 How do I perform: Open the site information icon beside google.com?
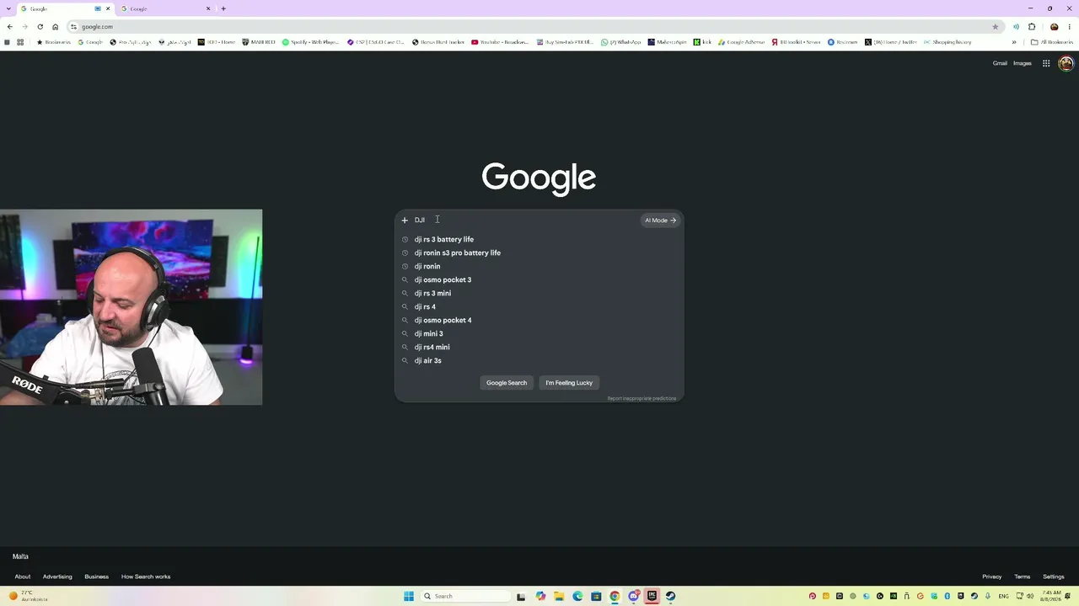[74, 27]
